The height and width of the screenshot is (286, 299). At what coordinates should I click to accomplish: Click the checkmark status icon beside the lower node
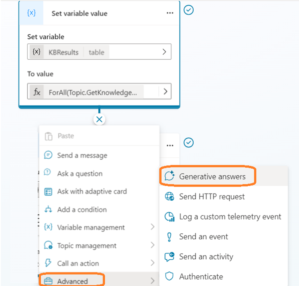click(x=189, y=143)
